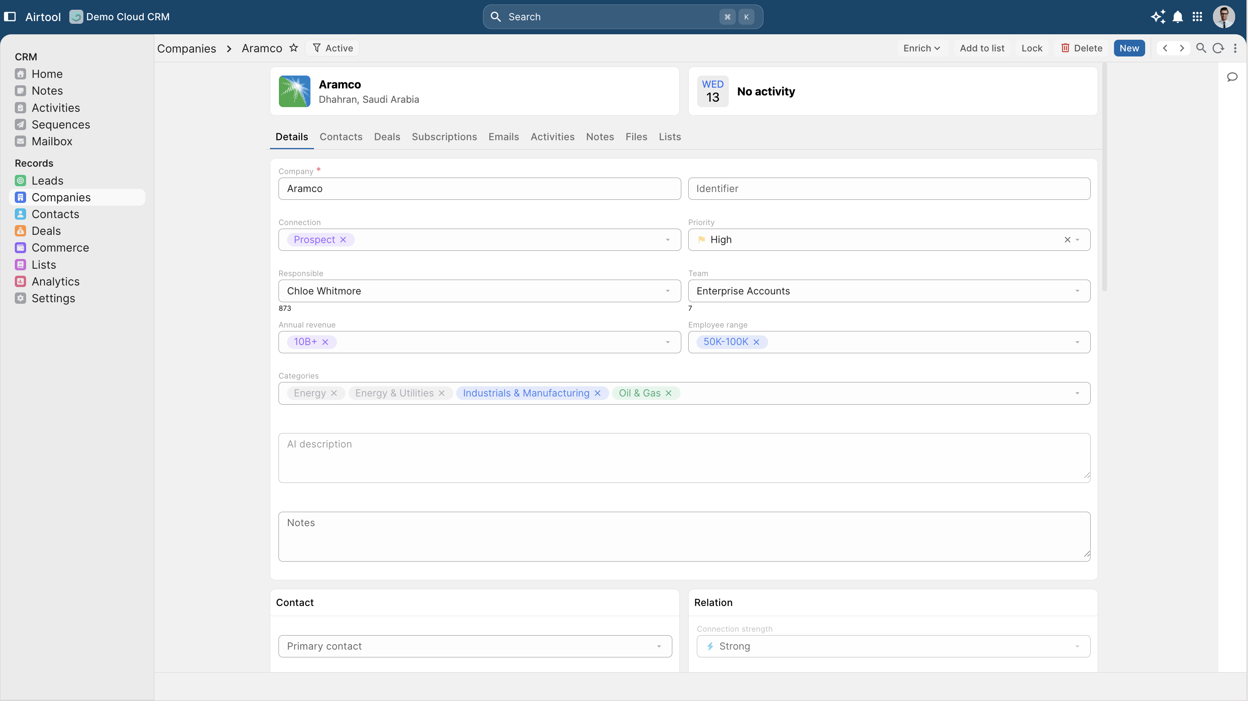Expand the Priority dropdown arrow

click(1077, 240)
